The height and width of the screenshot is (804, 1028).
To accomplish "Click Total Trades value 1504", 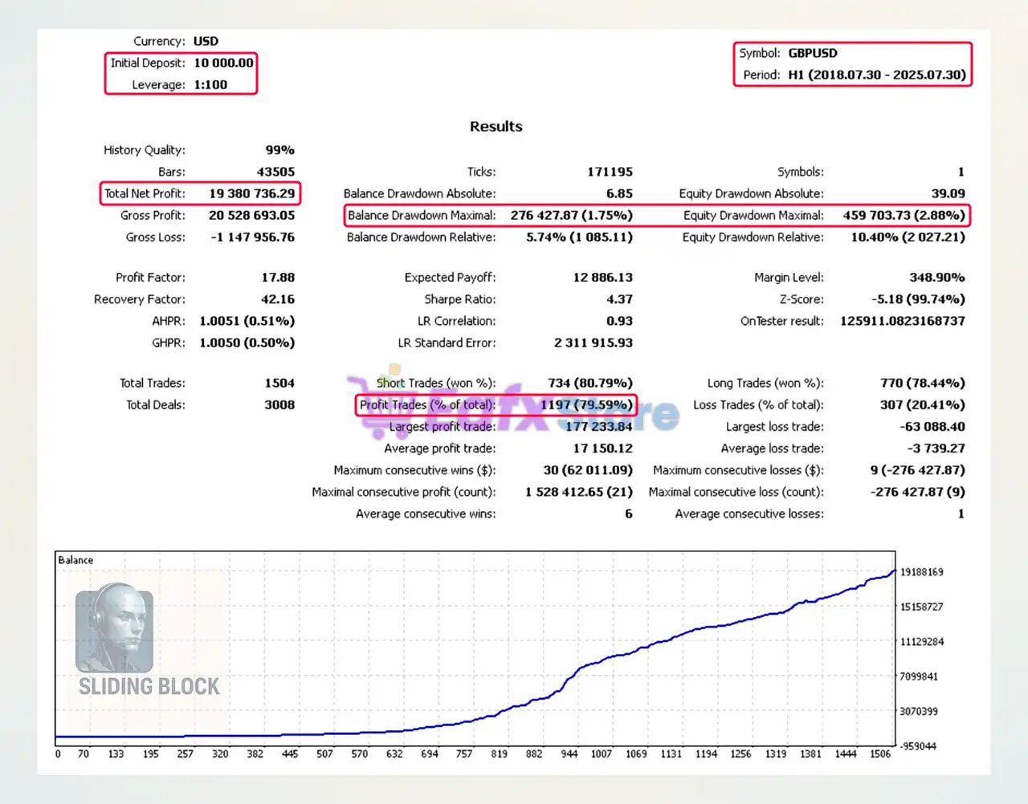I will 279,384.
